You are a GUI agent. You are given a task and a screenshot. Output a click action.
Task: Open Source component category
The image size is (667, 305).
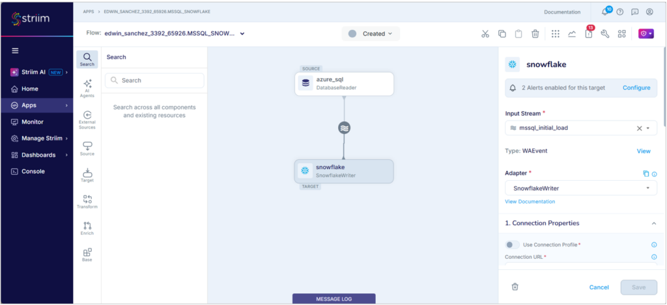coord(87,149)
